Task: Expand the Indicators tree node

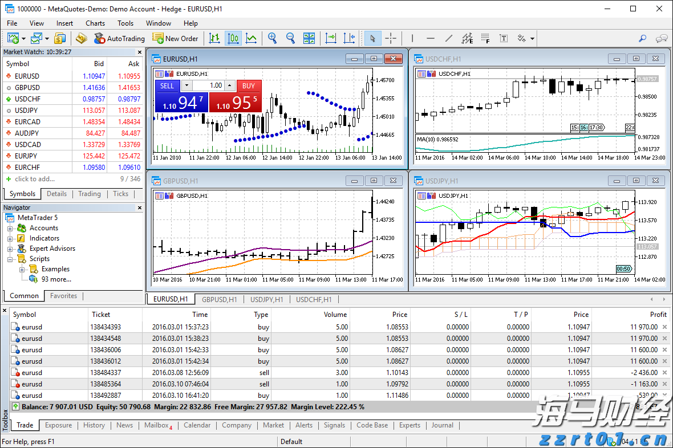Action: [10, 238]
